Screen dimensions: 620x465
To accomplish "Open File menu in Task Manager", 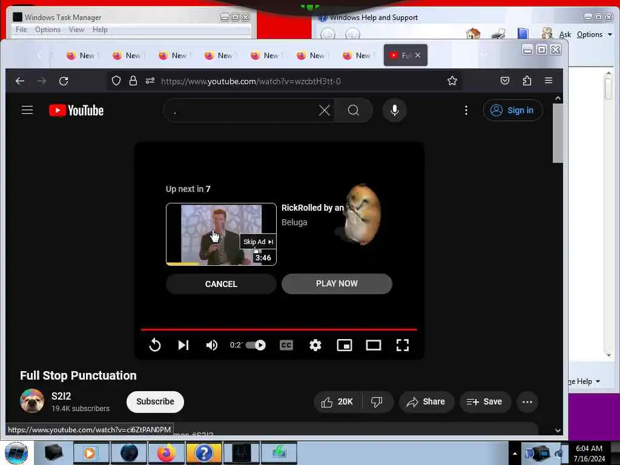I will pyautogui.click(x=21, y=30).
